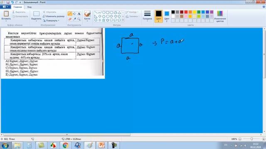
Task: Open the Windows Start button
Action: pyautogui.click(x=5, y=145)
